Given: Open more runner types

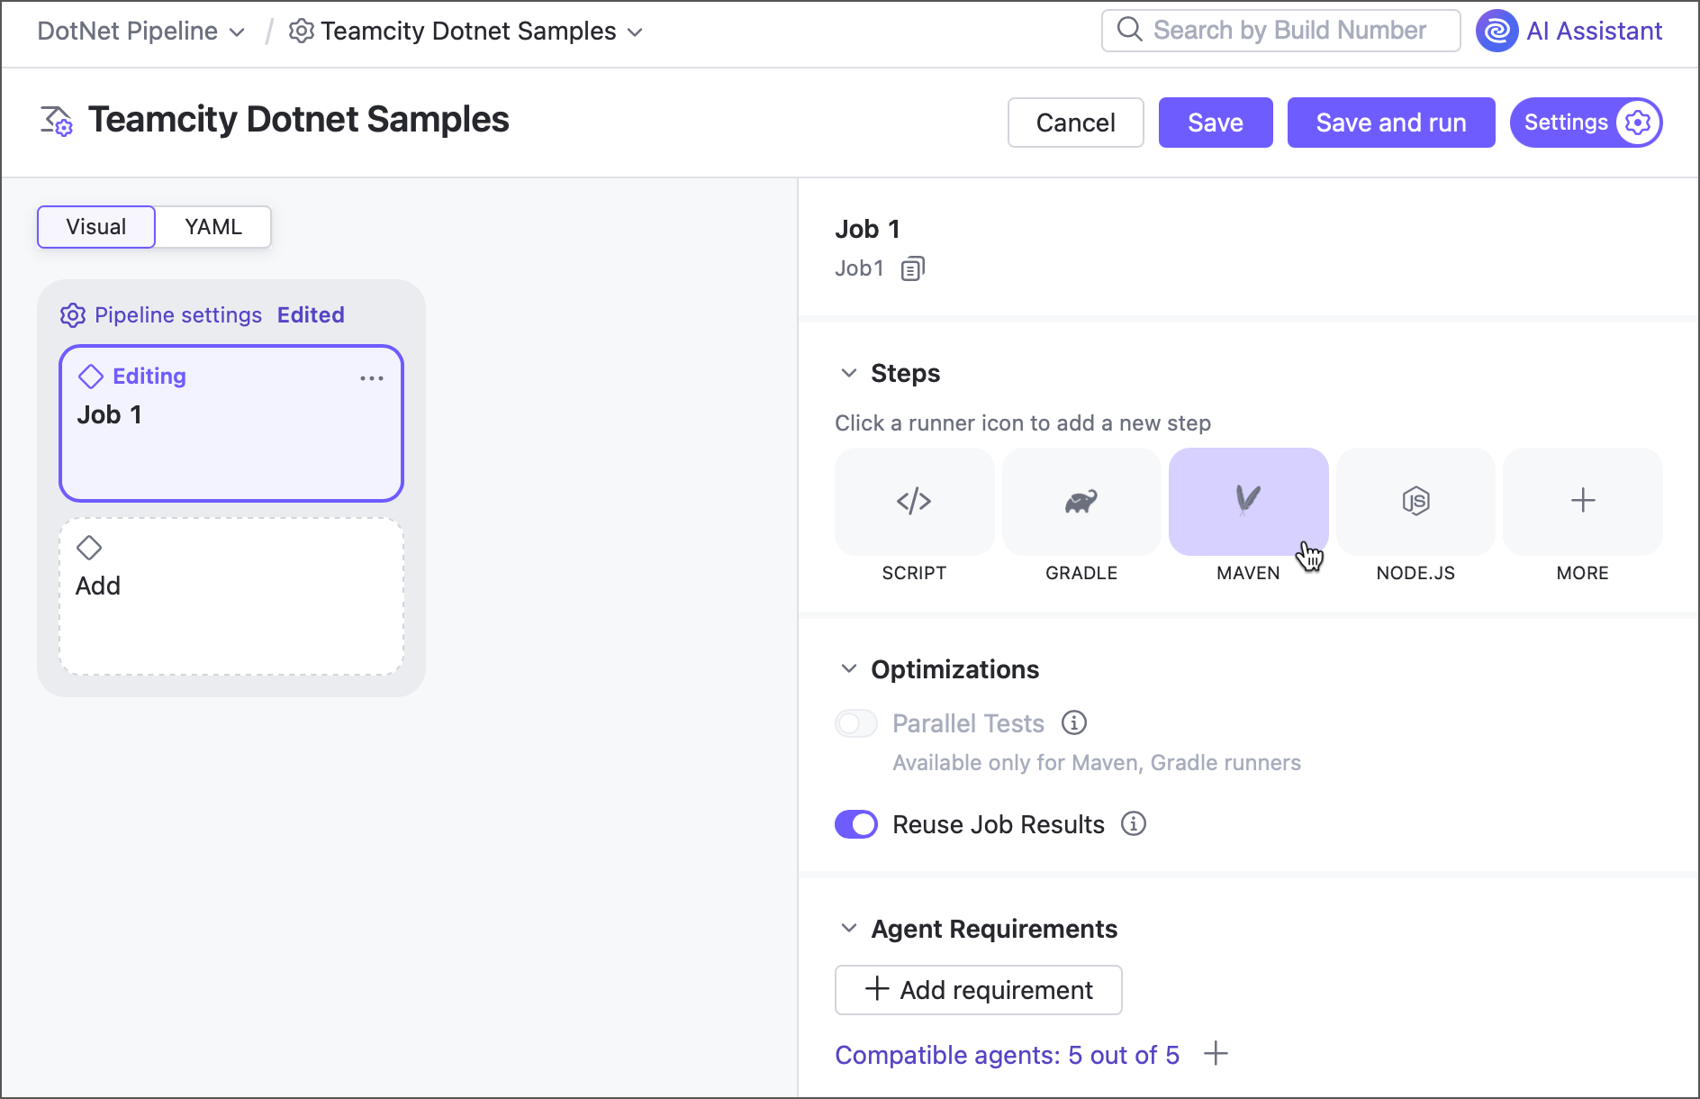Looking at the screenshot, I should coord(1582,502).
